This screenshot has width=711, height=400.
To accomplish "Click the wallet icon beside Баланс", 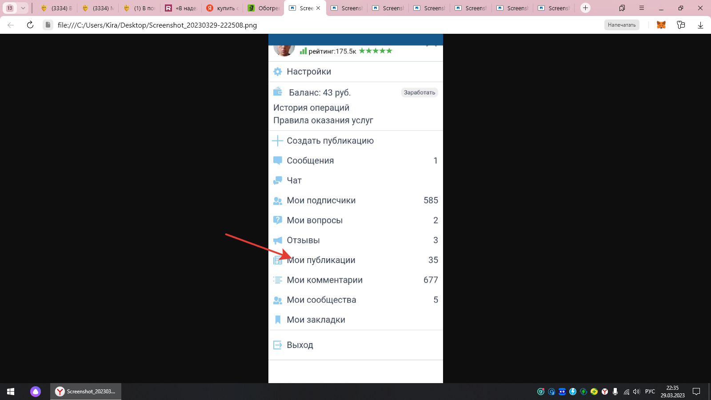I will (278, 92).
